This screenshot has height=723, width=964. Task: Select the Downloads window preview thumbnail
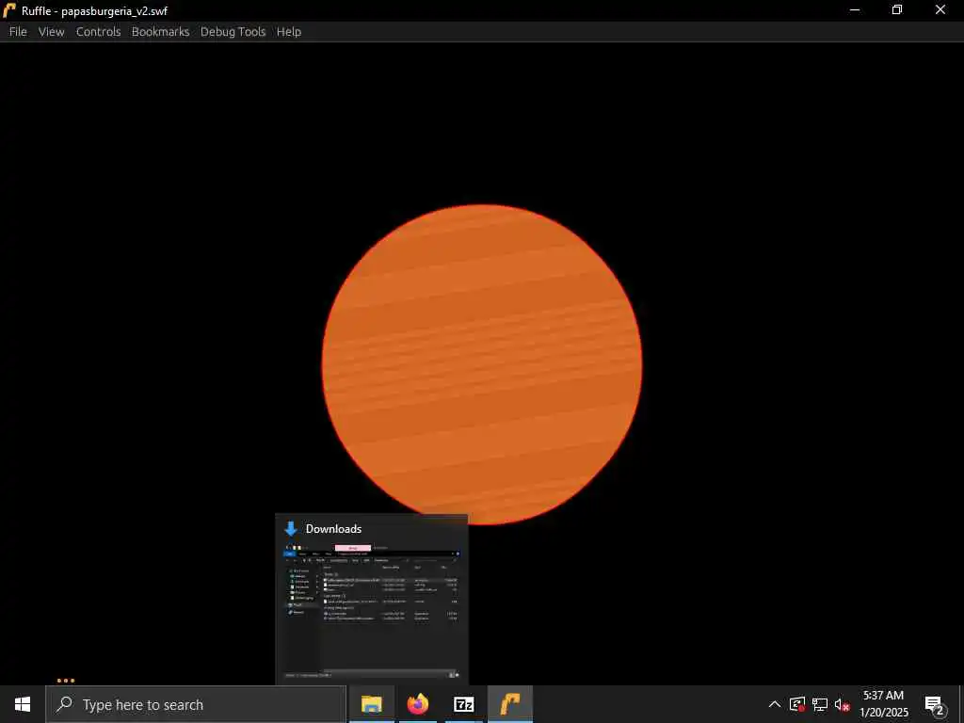coord(371,600)
